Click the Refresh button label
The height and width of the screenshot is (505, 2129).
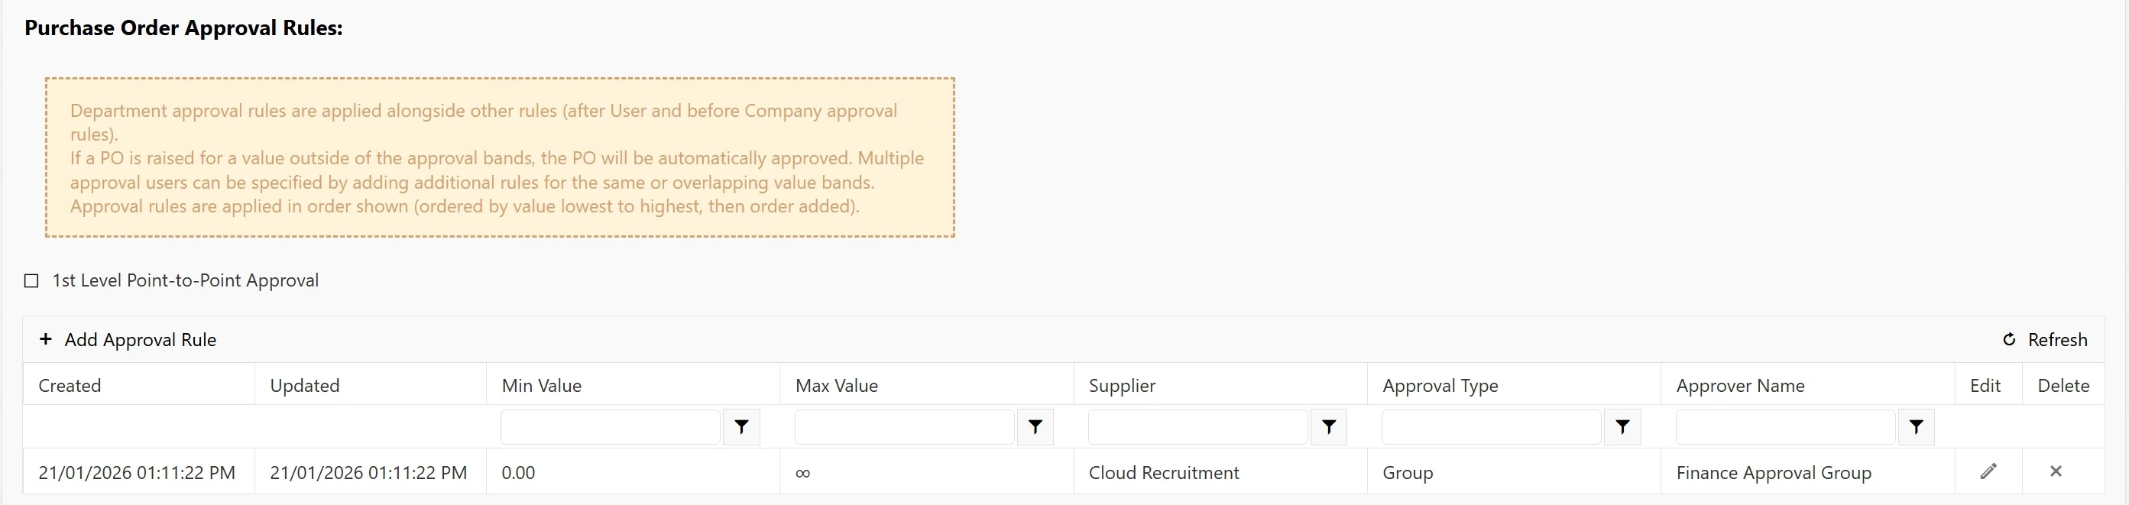[x=2057, y=340]
